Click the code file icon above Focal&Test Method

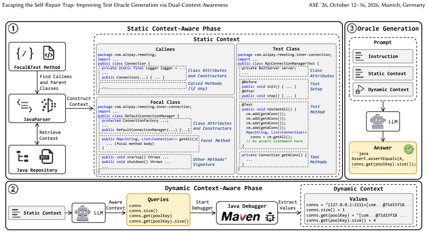[49, 53]
